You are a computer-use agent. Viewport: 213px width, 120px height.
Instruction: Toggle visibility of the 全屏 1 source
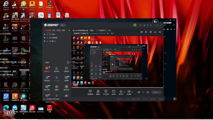pyautogui.click(x=44, y=34)
